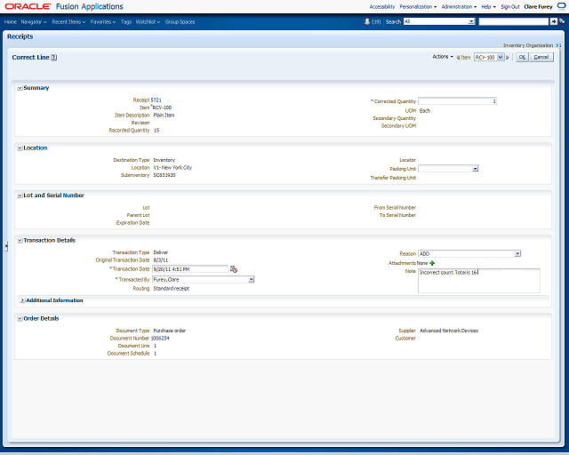Collapse the Summary section
This screenshot has width=569, height=455.
20,88
